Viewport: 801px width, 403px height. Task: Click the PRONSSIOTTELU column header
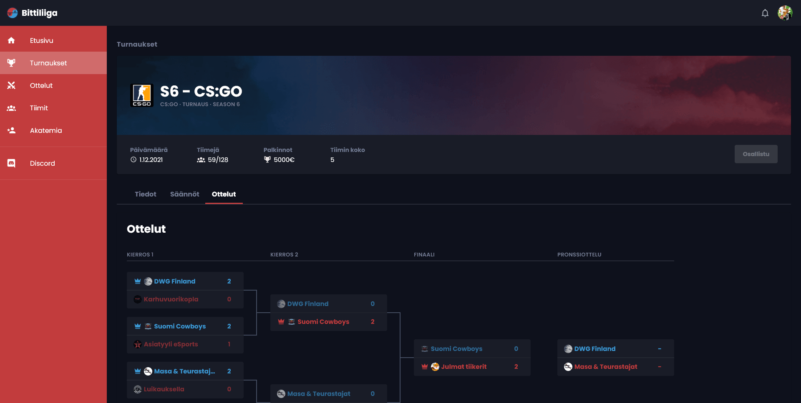[x=579, y=254]
